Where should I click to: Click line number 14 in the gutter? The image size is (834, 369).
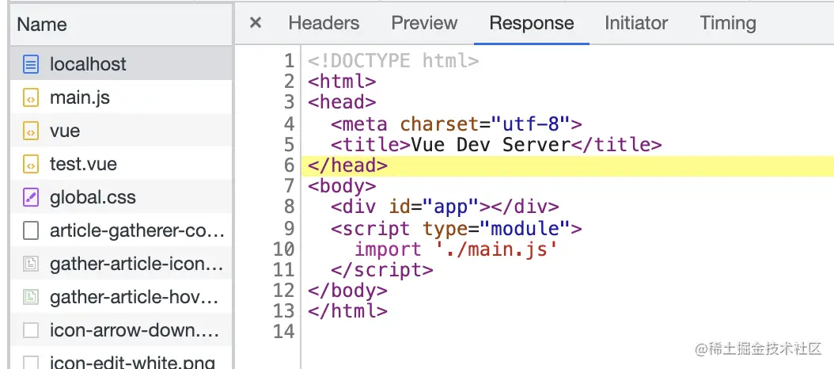click(283, 333)
